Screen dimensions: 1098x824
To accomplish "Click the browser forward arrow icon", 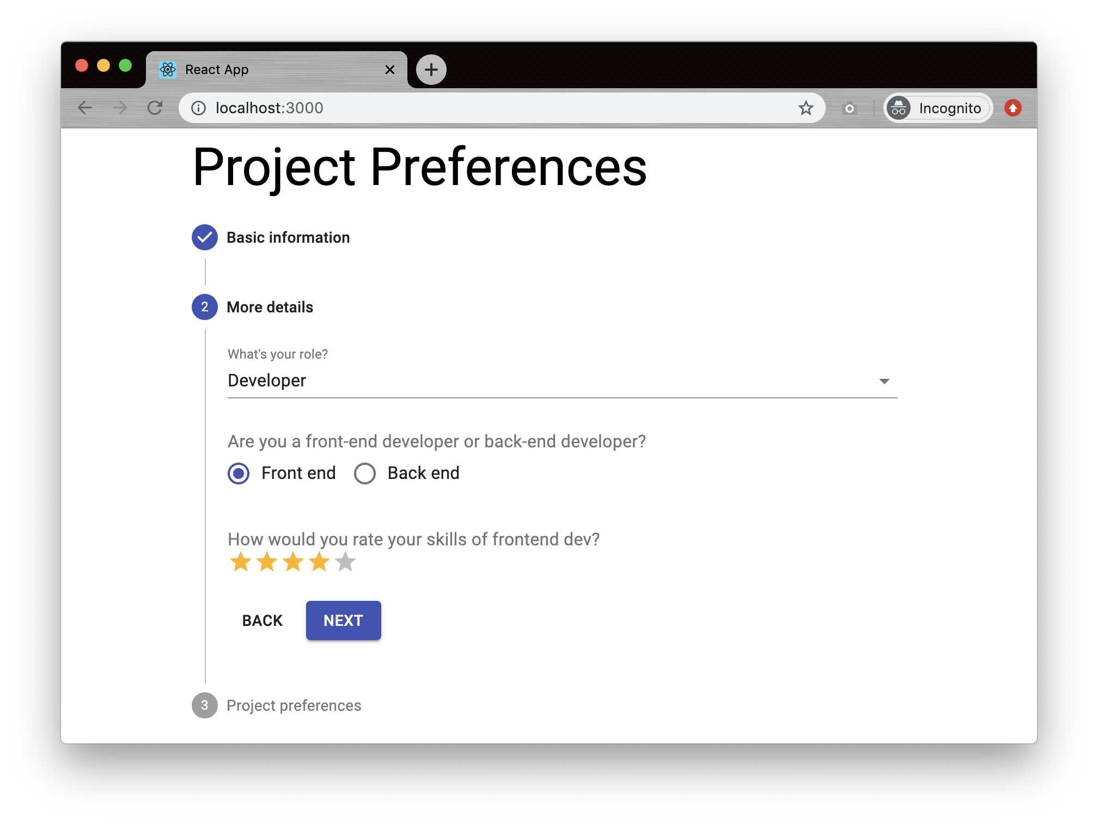I will point(120,108).
